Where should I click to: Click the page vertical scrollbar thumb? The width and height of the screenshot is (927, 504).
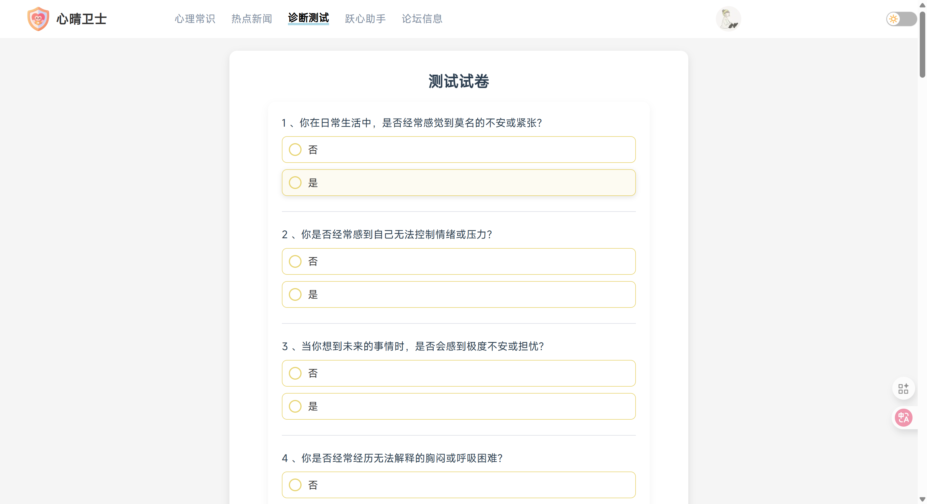pos(922,43)
